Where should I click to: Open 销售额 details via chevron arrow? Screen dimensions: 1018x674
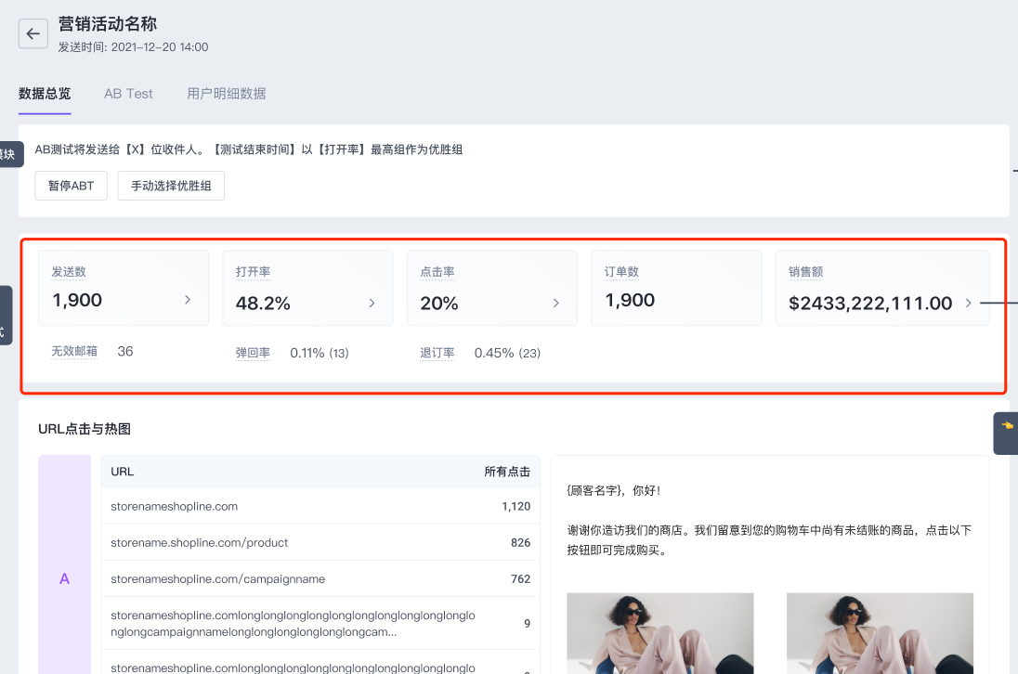(969, 303)
